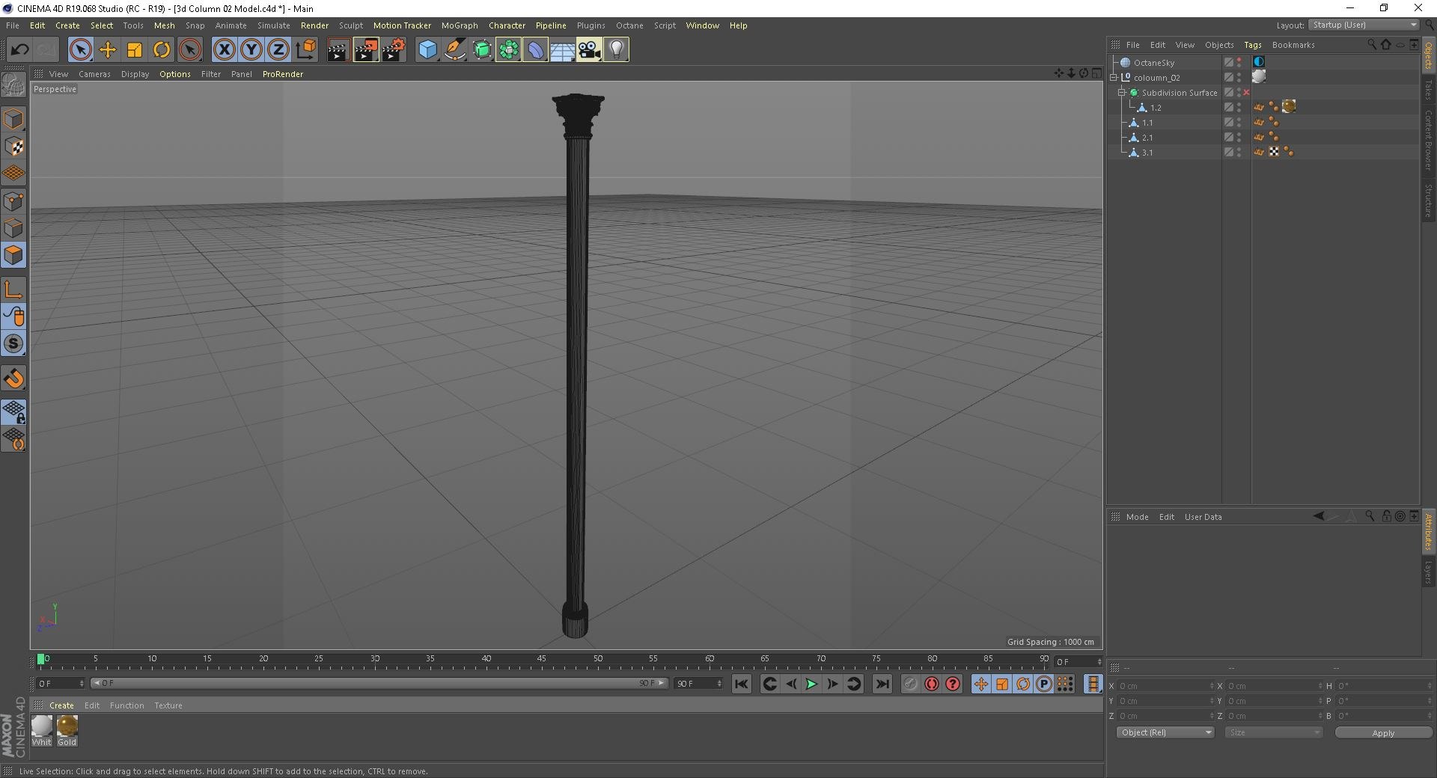Add a Light object
The width and height of the screenshot is (1437, 778).
point(616,50)
